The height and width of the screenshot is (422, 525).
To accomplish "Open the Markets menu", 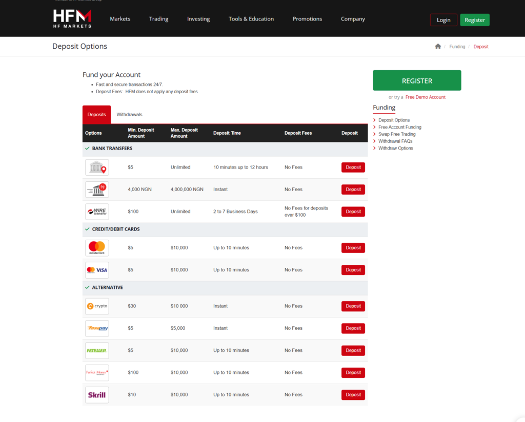I will [120, 19].
